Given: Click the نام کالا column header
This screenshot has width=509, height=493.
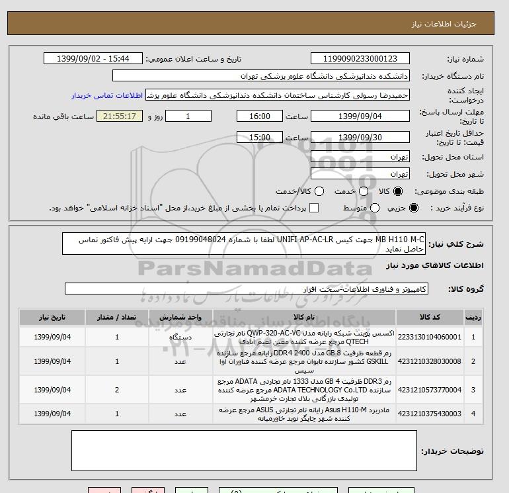Looking at the screenshot, I should click(304, 317).
